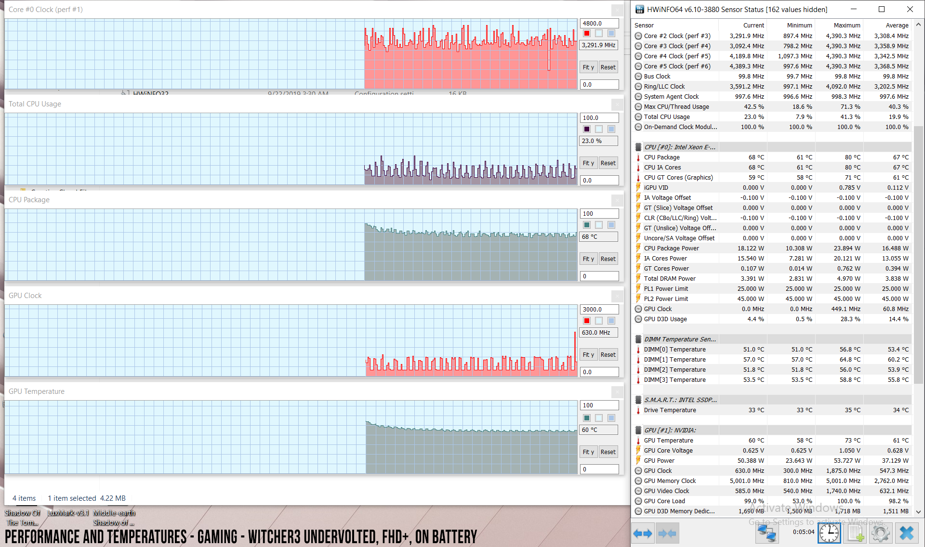Click Reset on GPU Temperature graph
This screenshot has width=925, height=547.
[608, 452]
